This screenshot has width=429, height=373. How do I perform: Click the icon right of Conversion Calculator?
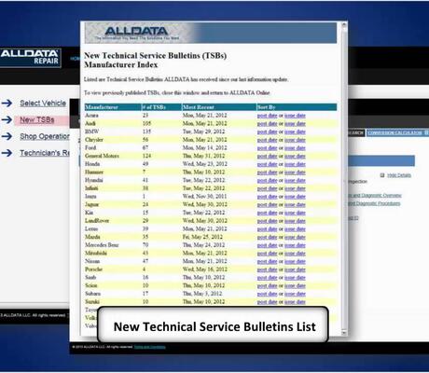426,132
